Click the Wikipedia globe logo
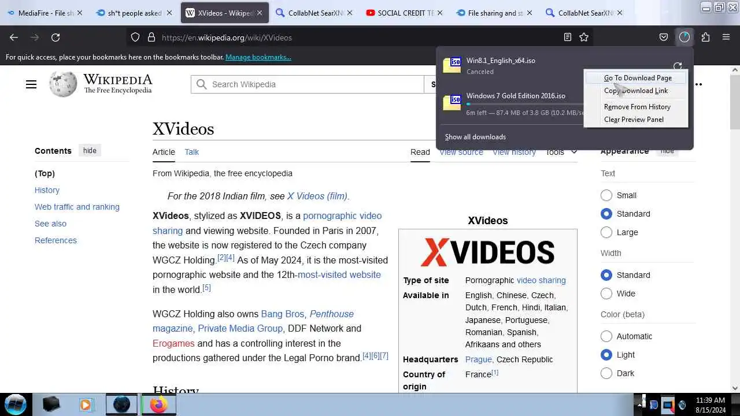 point(63,84)
